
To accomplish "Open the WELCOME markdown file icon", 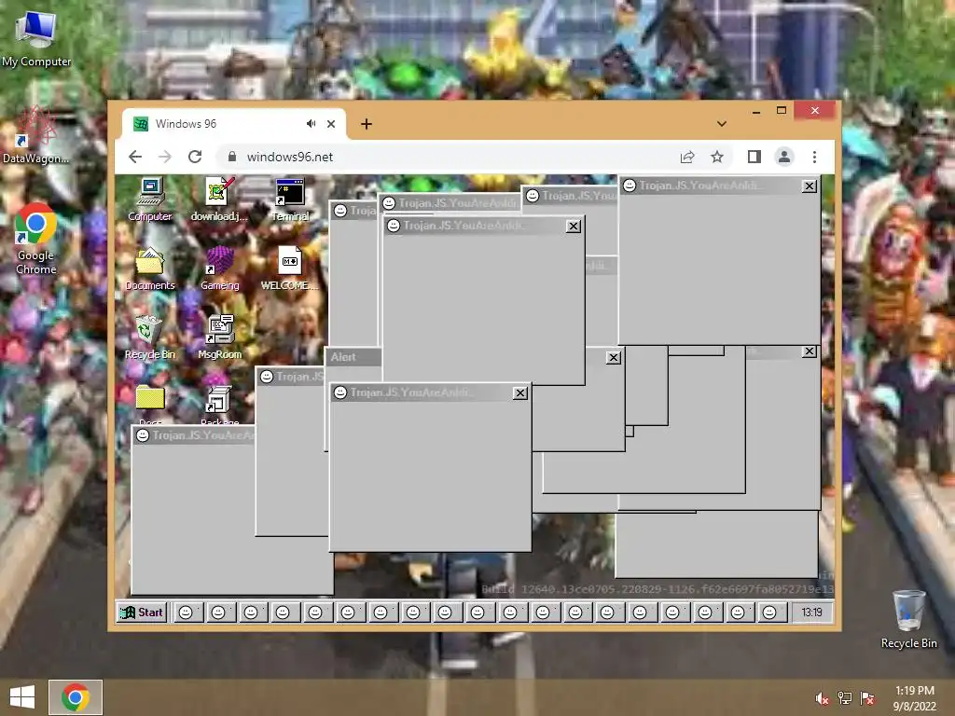I will [x=290, y=268].
